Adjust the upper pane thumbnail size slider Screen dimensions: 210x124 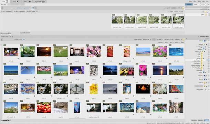(x=6, y=33)
